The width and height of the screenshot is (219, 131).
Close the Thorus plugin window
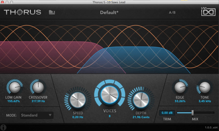(2, 2)
